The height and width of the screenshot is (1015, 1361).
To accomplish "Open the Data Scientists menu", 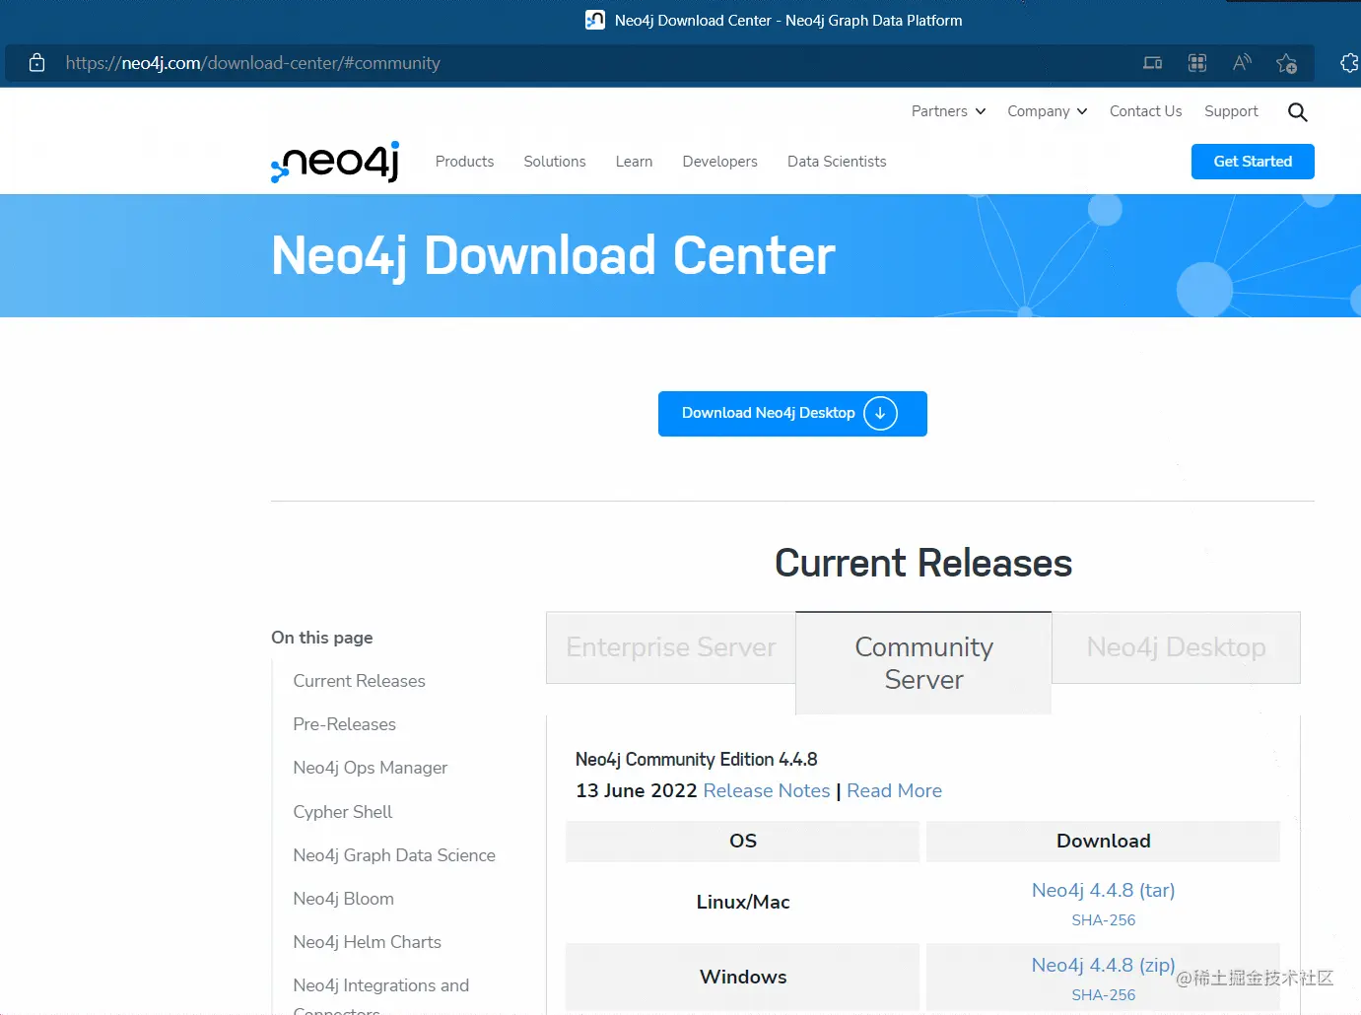I will point(837,162).
